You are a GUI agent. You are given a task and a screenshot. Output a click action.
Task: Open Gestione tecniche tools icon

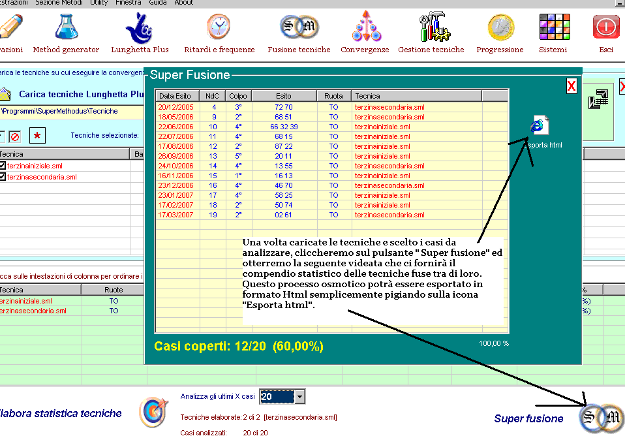(434, 27)
